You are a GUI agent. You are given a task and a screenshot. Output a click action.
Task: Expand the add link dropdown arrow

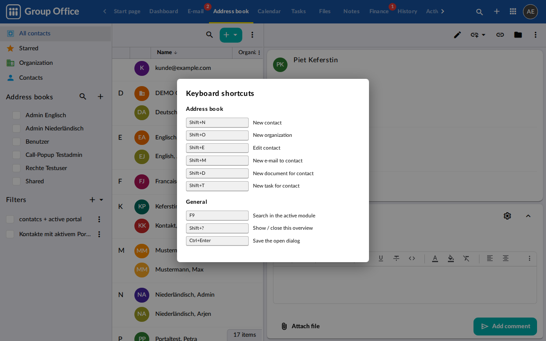point(484,35)
